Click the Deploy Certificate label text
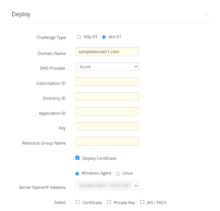220x211 pixels. click(x=99, y=158)
